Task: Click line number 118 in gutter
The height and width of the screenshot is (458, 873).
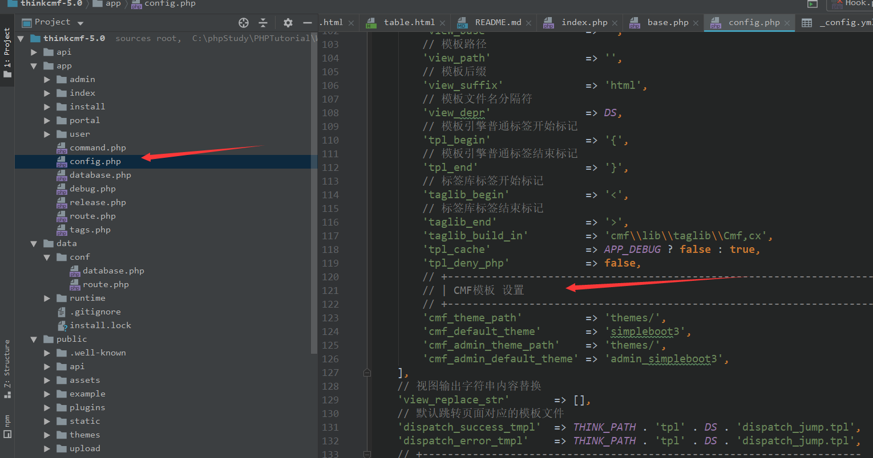Action: [330, 250]
